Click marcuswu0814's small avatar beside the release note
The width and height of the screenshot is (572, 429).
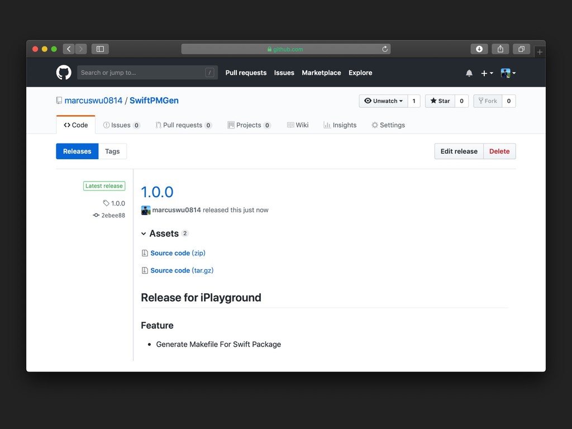146,210
